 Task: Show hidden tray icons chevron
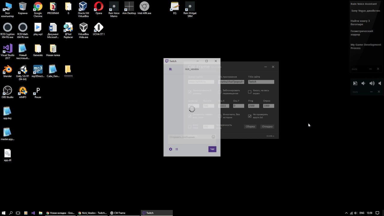346,213
